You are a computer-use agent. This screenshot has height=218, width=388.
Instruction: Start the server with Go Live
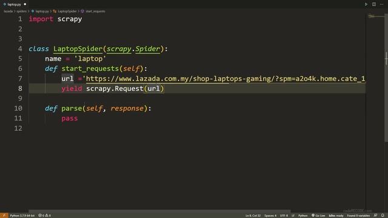(318, 216)
